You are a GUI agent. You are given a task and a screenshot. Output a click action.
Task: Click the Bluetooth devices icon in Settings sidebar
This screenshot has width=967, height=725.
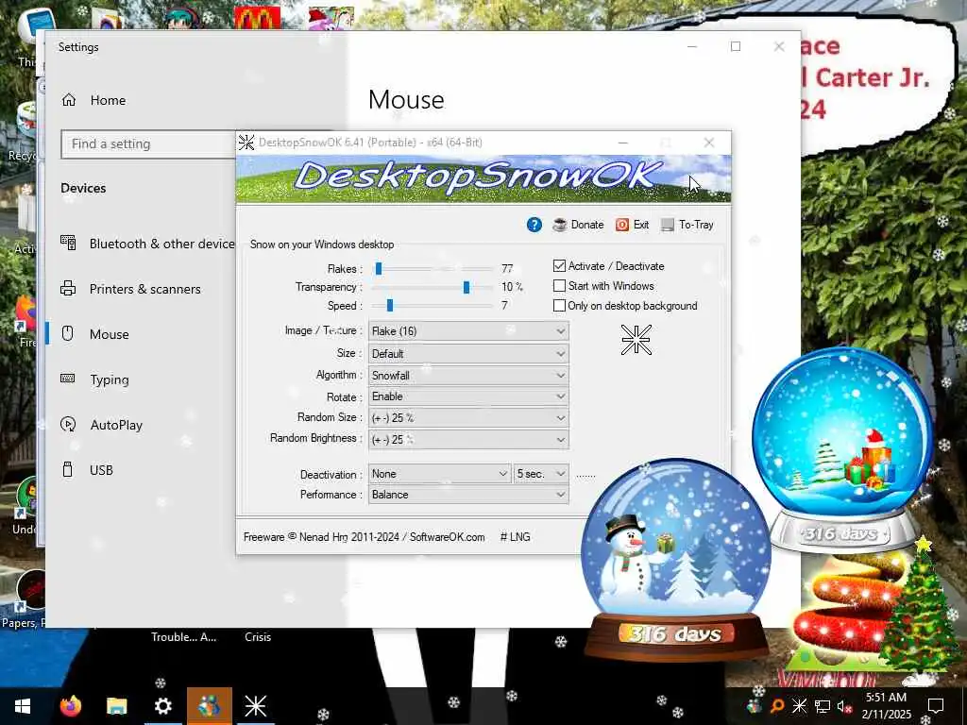[68, 243]
